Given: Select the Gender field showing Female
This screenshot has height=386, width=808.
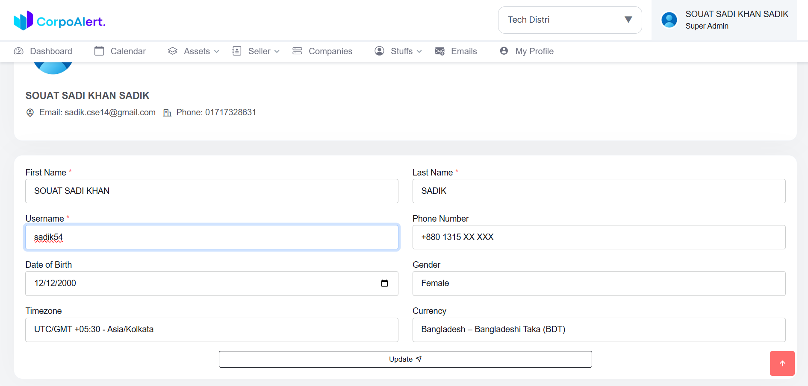Looking at the screenshot, I should (x=599, y=283).
